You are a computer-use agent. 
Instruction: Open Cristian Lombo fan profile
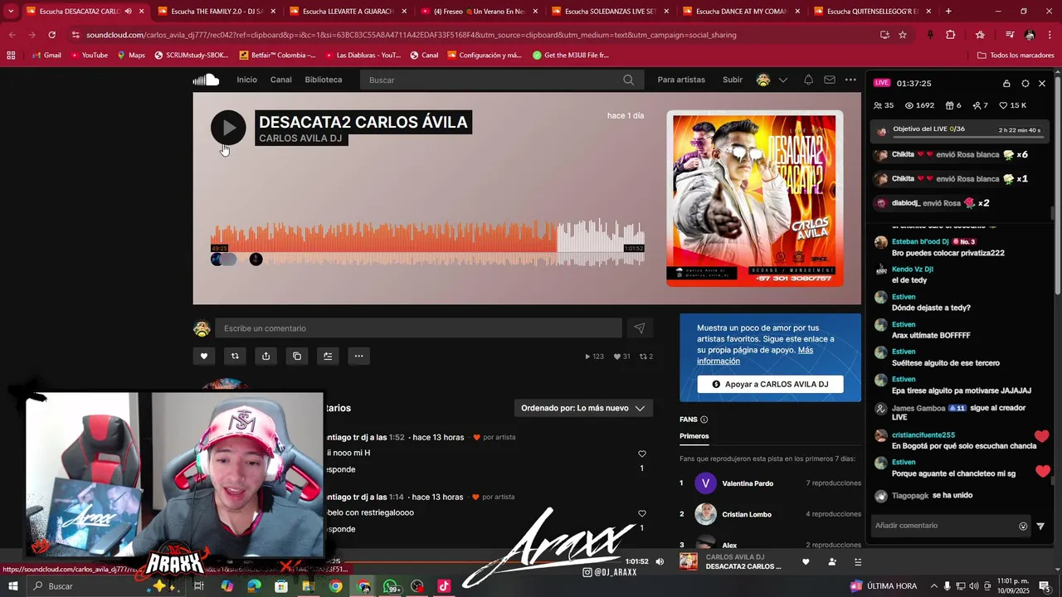[x=747, y=514]
